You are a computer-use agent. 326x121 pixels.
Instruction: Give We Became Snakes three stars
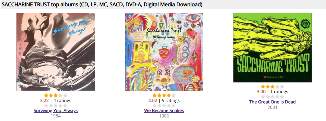click(164, 106)
